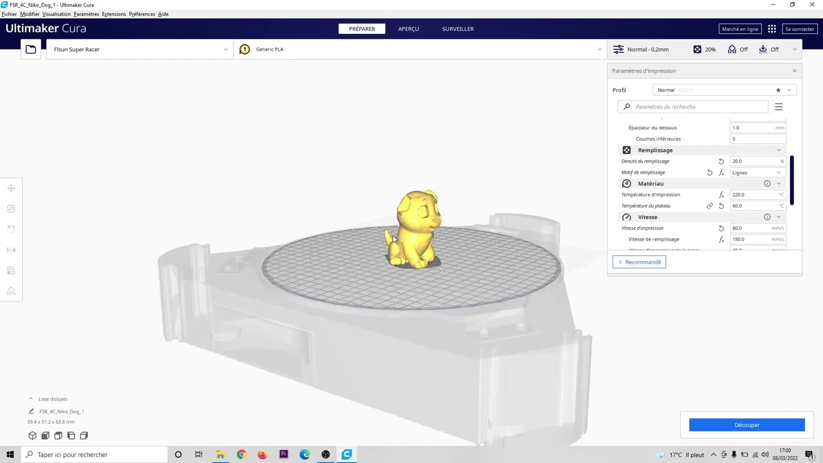Switch to the 3D view cube icon

[x=33, y=436]
